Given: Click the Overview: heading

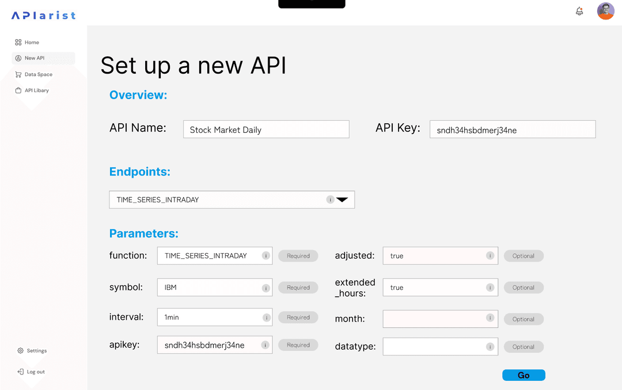Looking at the screenshot, I should [x=138, y=95].
